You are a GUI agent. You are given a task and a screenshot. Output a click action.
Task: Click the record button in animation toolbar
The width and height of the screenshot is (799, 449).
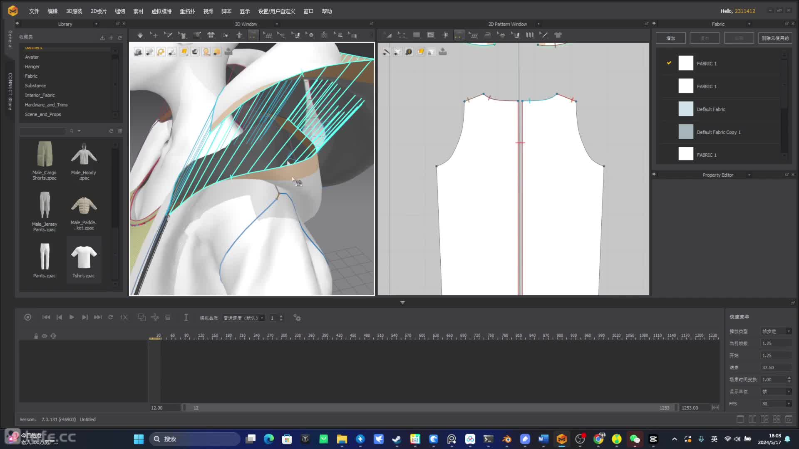(28, 317)
